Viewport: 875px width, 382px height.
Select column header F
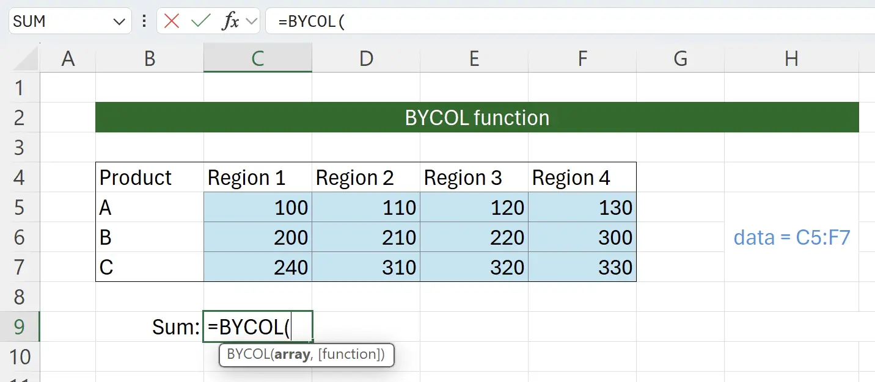[582, 58]
